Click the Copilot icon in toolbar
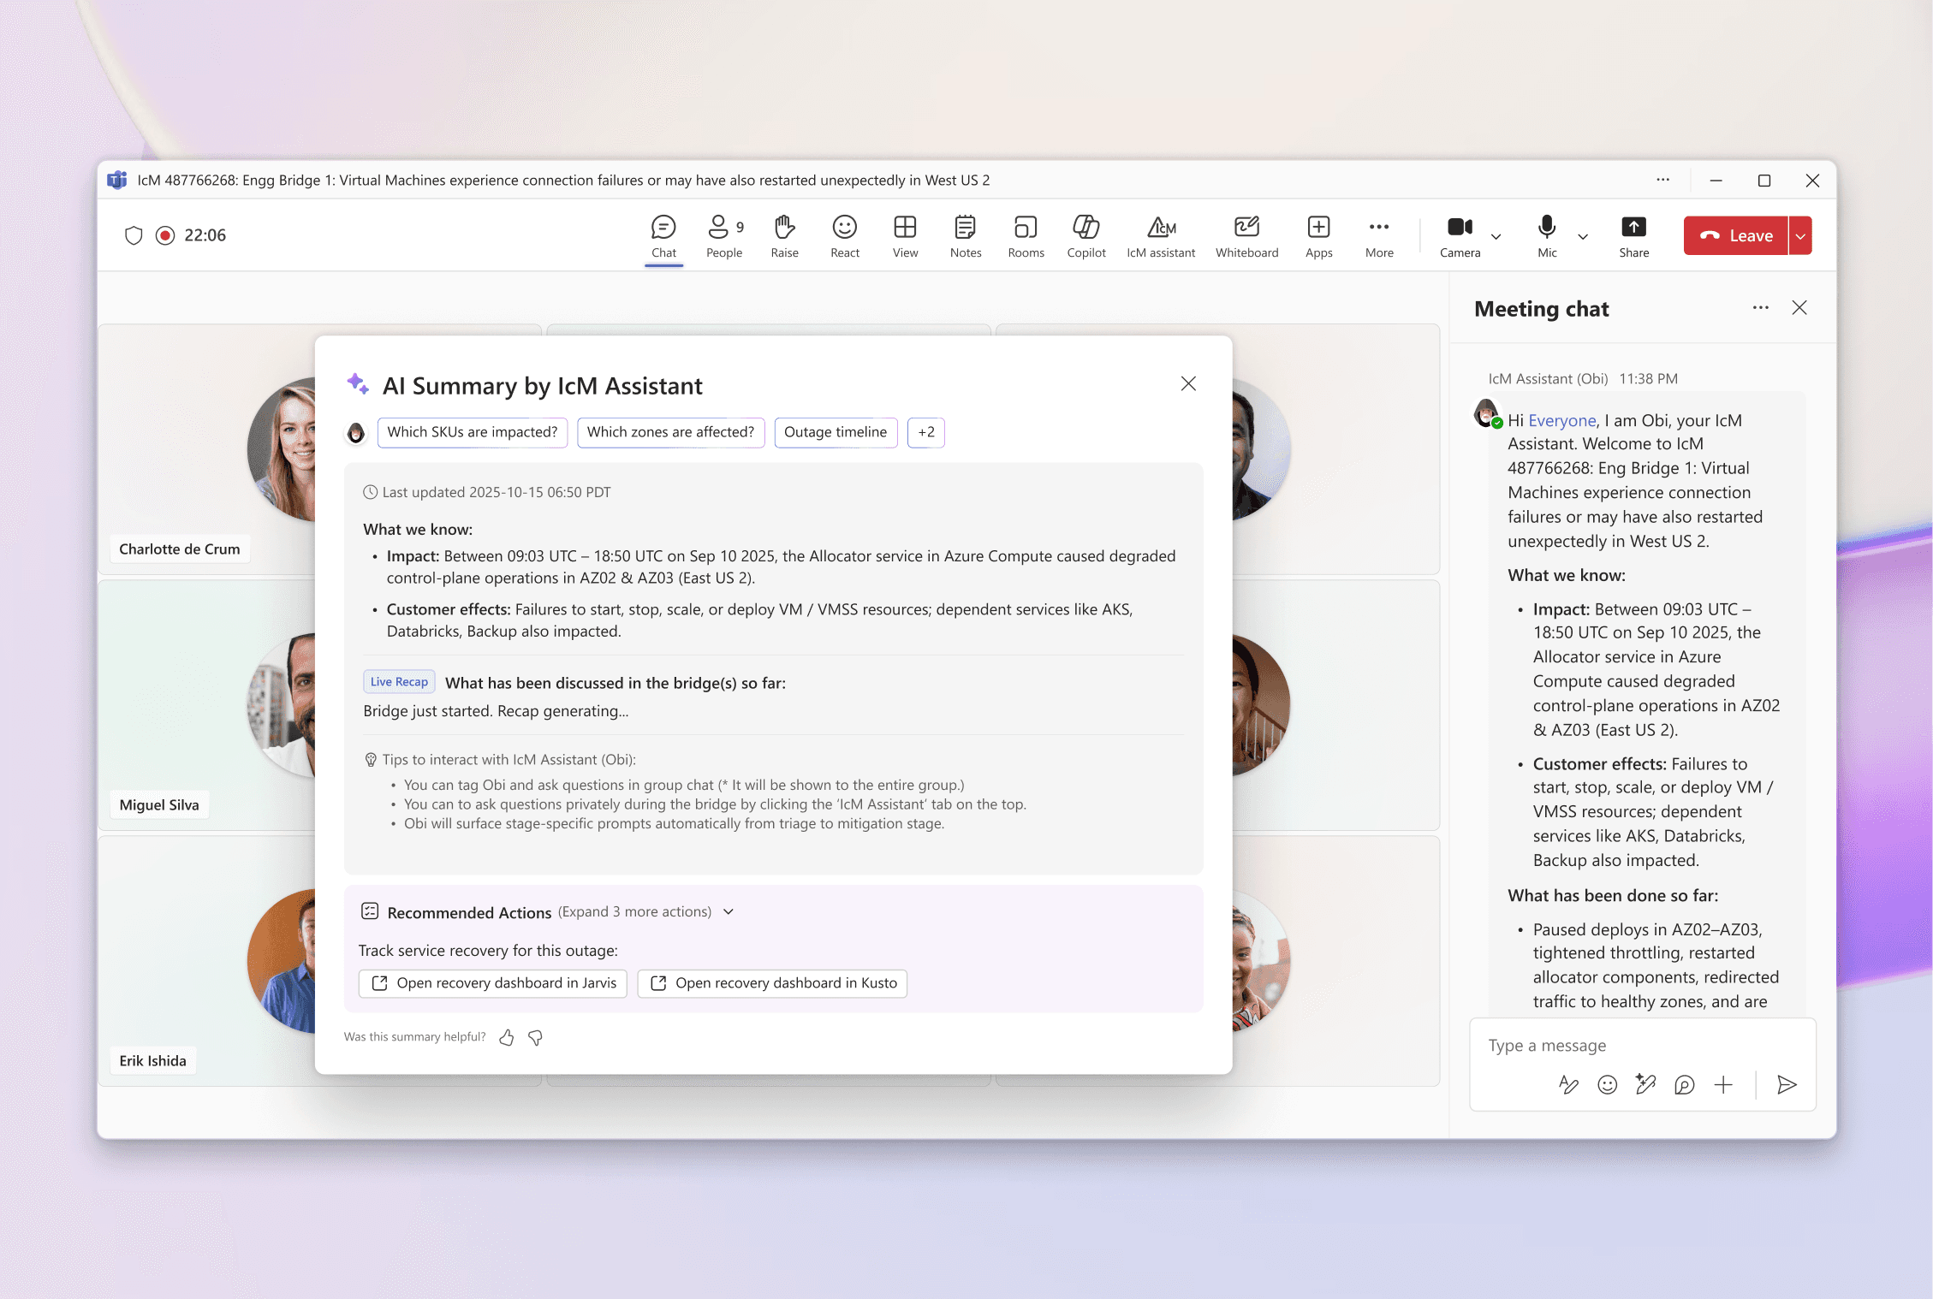1933x1299 pixels. click(x=1085, y=235)
